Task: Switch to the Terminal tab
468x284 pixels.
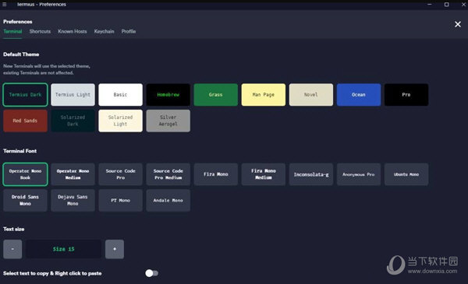Action: 12,31
